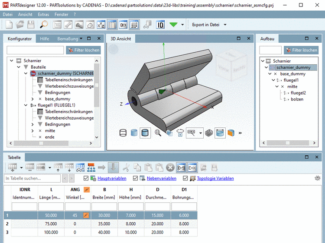Toggle the Hauptvariablen checkbox
Image resolution: width=325 pixels, height=243 pixels.
tap(85, 178)
